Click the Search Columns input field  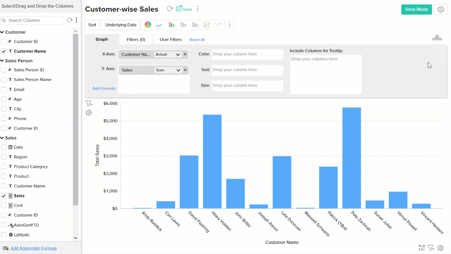[35, 20]
